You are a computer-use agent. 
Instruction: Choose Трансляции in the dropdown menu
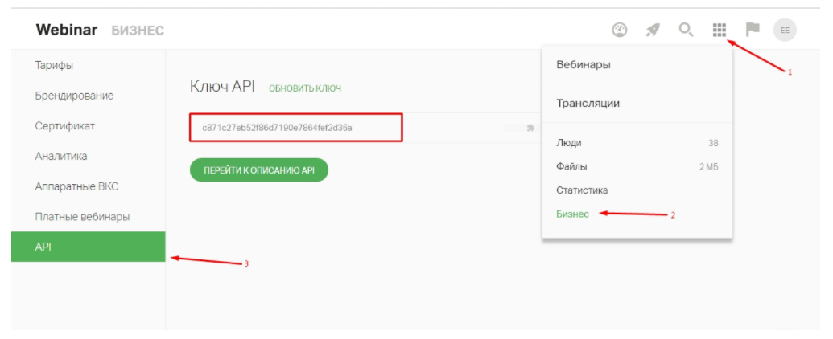[588, 104]
